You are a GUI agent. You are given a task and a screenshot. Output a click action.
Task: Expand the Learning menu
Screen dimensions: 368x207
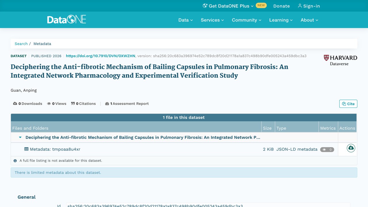[281, 20]
